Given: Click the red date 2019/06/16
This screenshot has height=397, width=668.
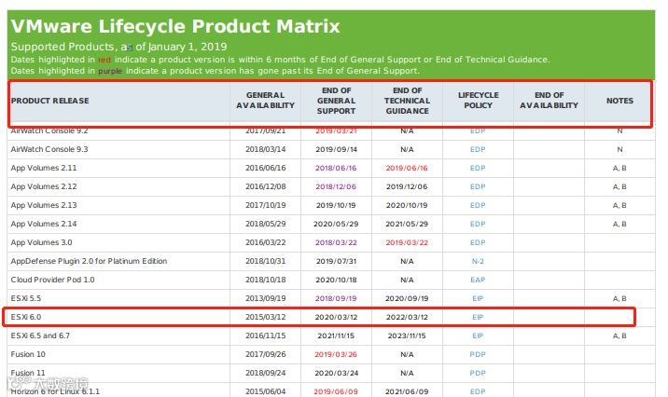Looking at the screenshot, I should pos(407,168).
